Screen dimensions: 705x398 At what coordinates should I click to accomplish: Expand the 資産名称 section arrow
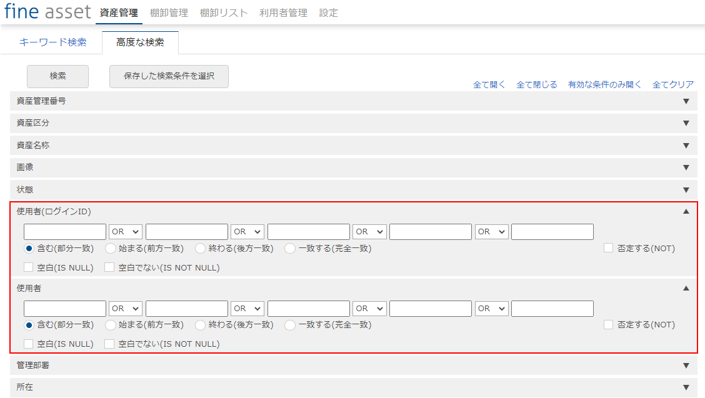[x=686, y=146]
